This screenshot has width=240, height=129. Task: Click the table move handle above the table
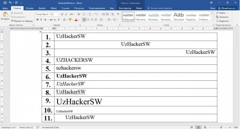[x=40, y=32]
